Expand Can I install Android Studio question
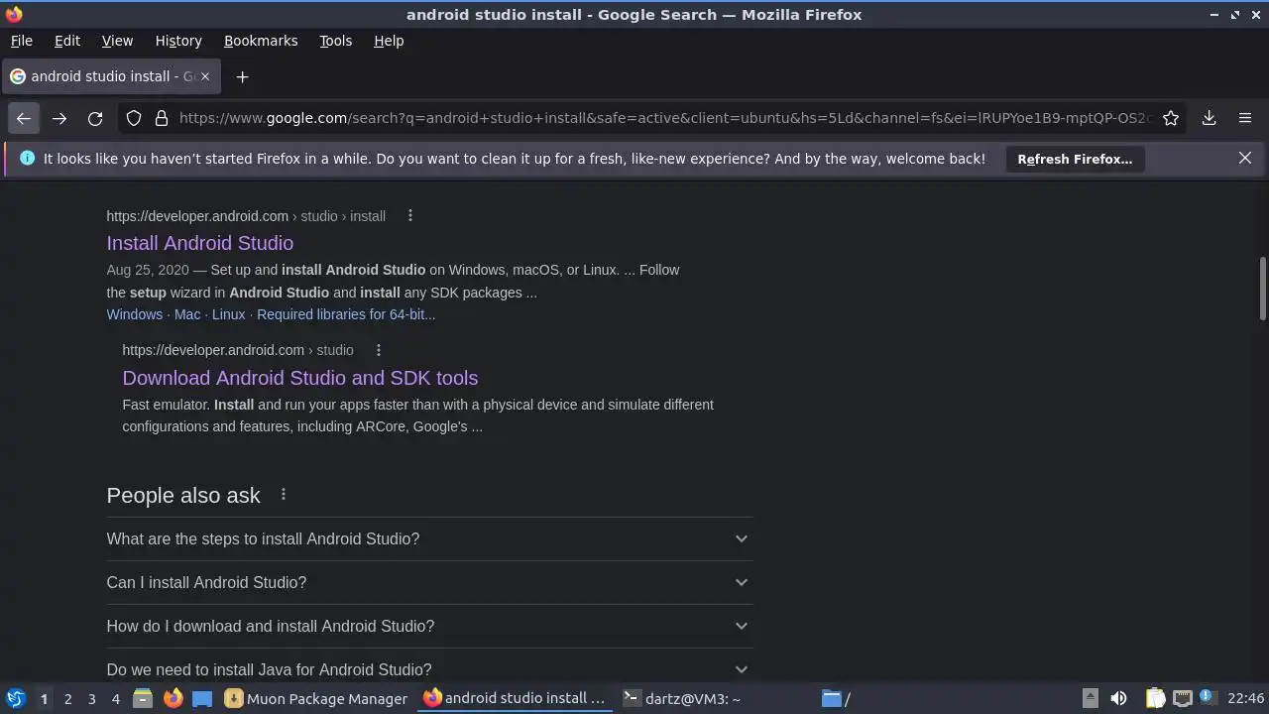Viewport: 1269px width, 714px height. (429, 582)
